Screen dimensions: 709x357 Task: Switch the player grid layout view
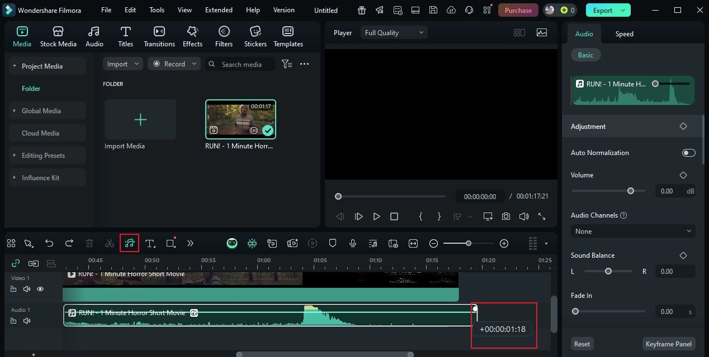tap(519, 33)
